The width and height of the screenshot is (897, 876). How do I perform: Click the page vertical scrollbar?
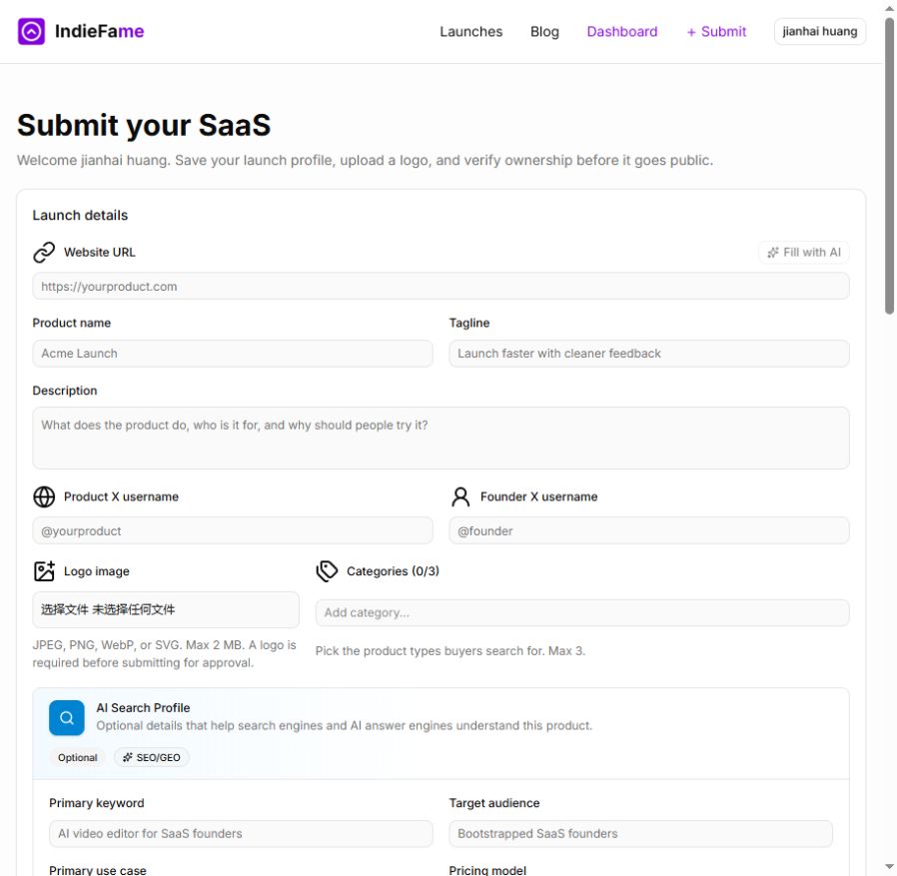pyautogui.click(x=890, y=166)
